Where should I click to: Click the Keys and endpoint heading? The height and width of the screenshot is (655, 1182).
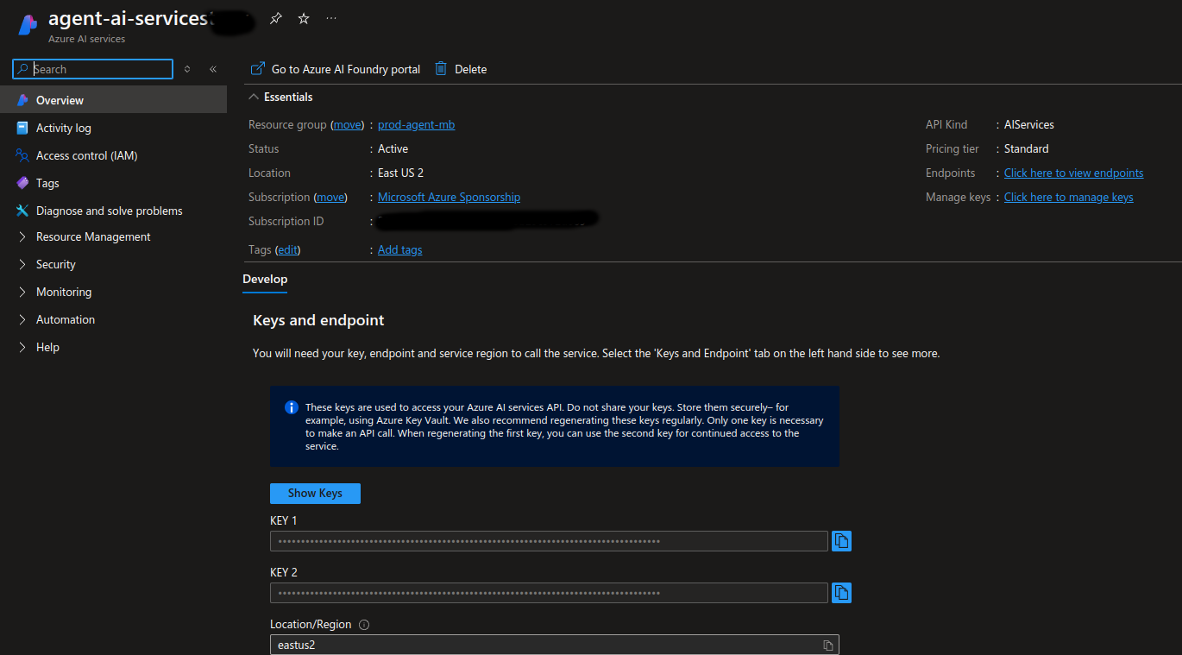tap(318, 320)
